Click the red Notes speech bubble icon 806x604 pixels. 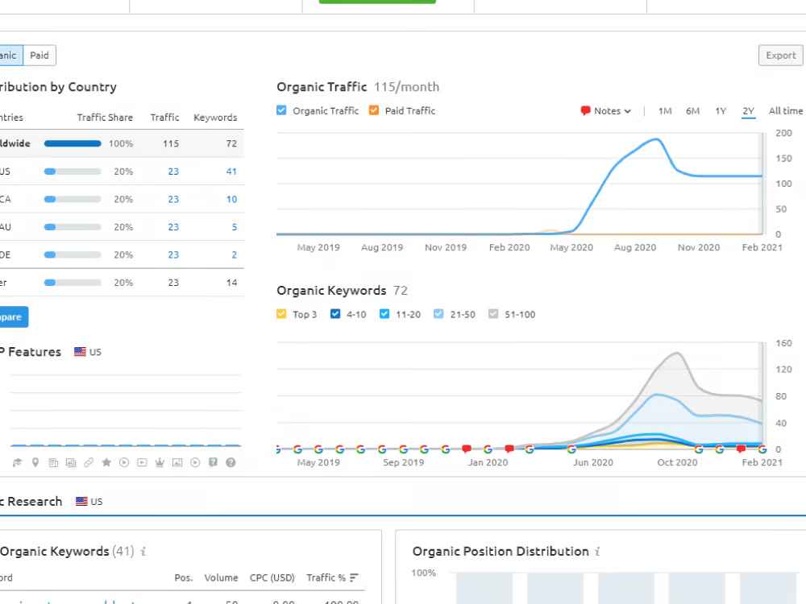(585, 111)
